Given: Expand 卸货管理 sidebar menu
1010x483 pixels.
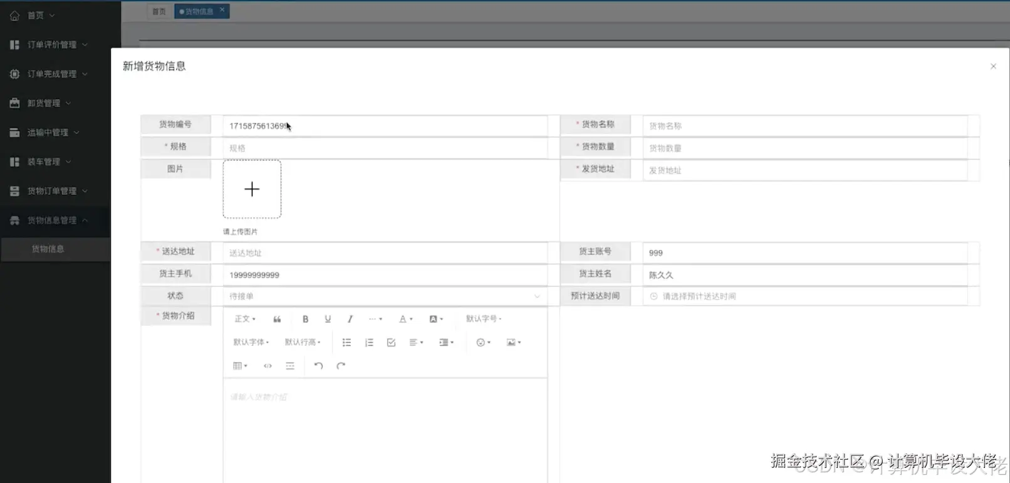Looking at the screenshot, I should 55,103.
